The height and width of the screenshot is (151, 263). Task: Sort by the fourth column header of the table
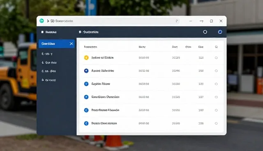pos(188,47)
